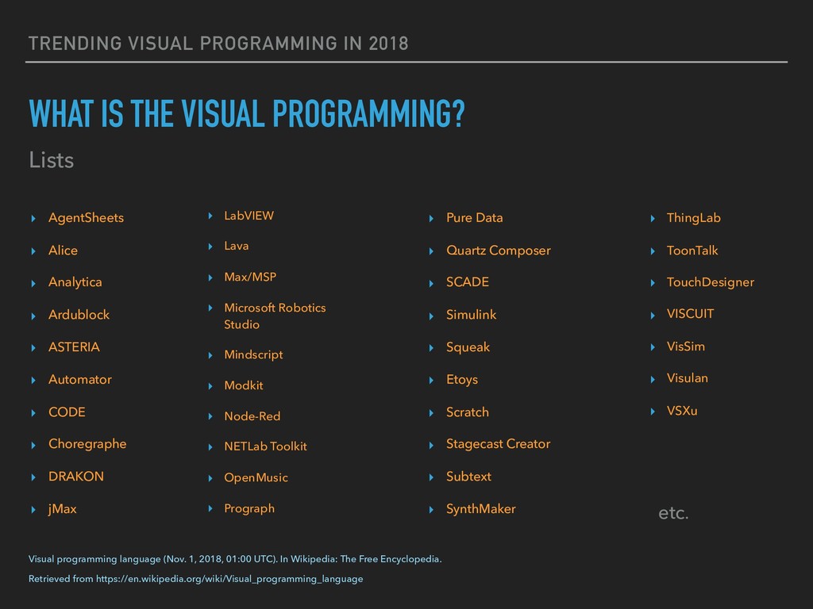Select the Etoys item

click(462, 380)
